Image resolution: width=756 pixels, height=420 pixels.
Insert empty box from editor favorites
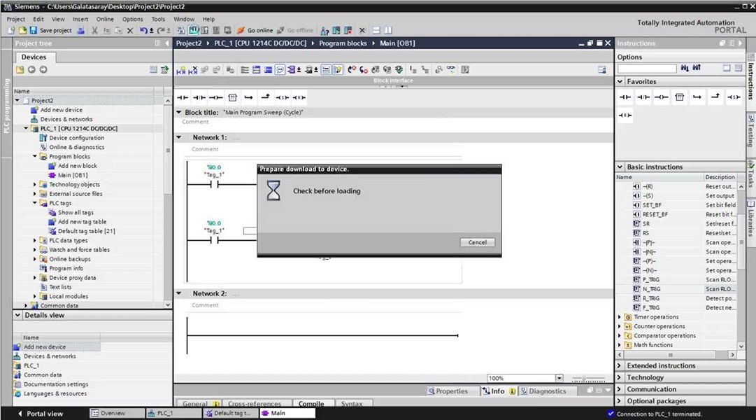pyautogui.click(x=232, y=97)
